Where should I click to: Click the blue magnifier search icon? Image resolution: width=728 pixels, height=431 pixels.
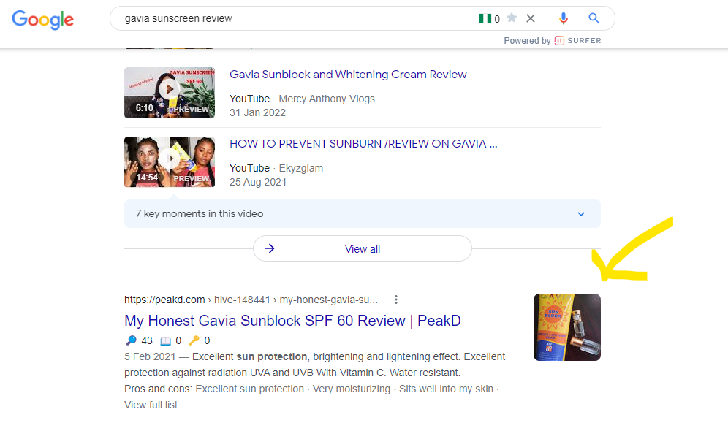pos(594,18)
